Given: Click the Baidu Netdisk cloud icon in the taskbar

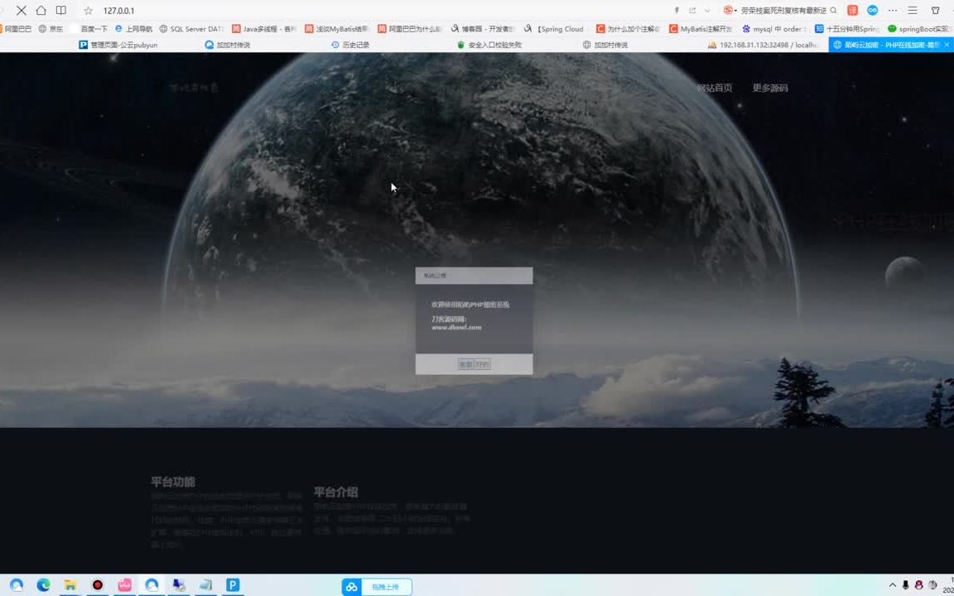Looking at the screenshot, I should coord(152,585).
